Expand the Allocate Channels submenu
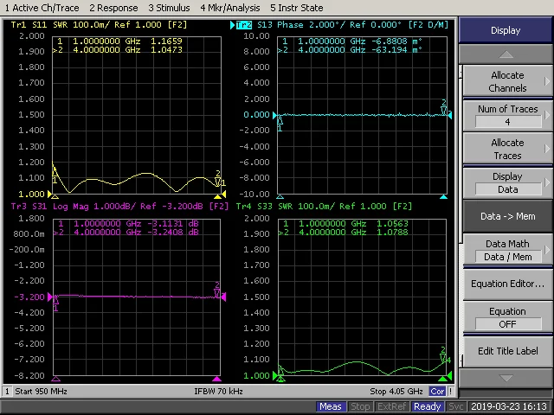The width and height of the screenshot is (554, 415). 506,81
